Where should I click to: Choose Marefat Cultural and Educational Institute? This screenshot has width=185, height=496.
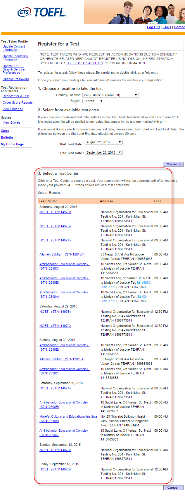tap(68, 417)
